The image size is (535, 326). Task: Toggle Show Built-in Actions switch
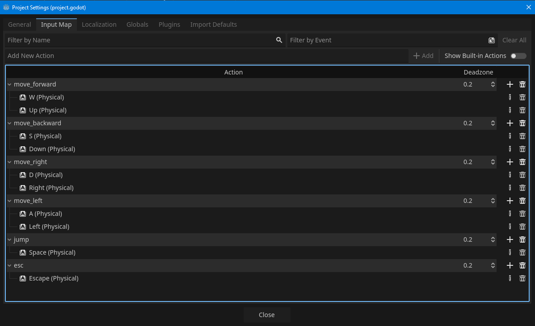click(518, 56)
